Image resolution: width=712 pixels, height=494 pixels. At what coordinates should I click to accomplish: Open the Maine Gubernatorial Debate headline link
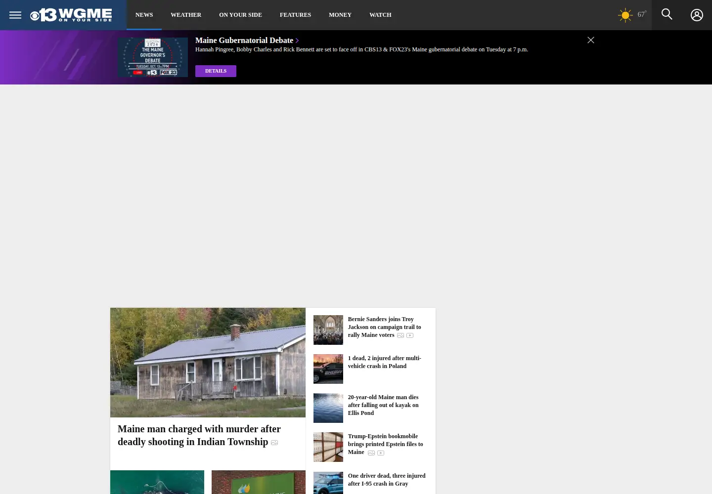click(244, 41)
